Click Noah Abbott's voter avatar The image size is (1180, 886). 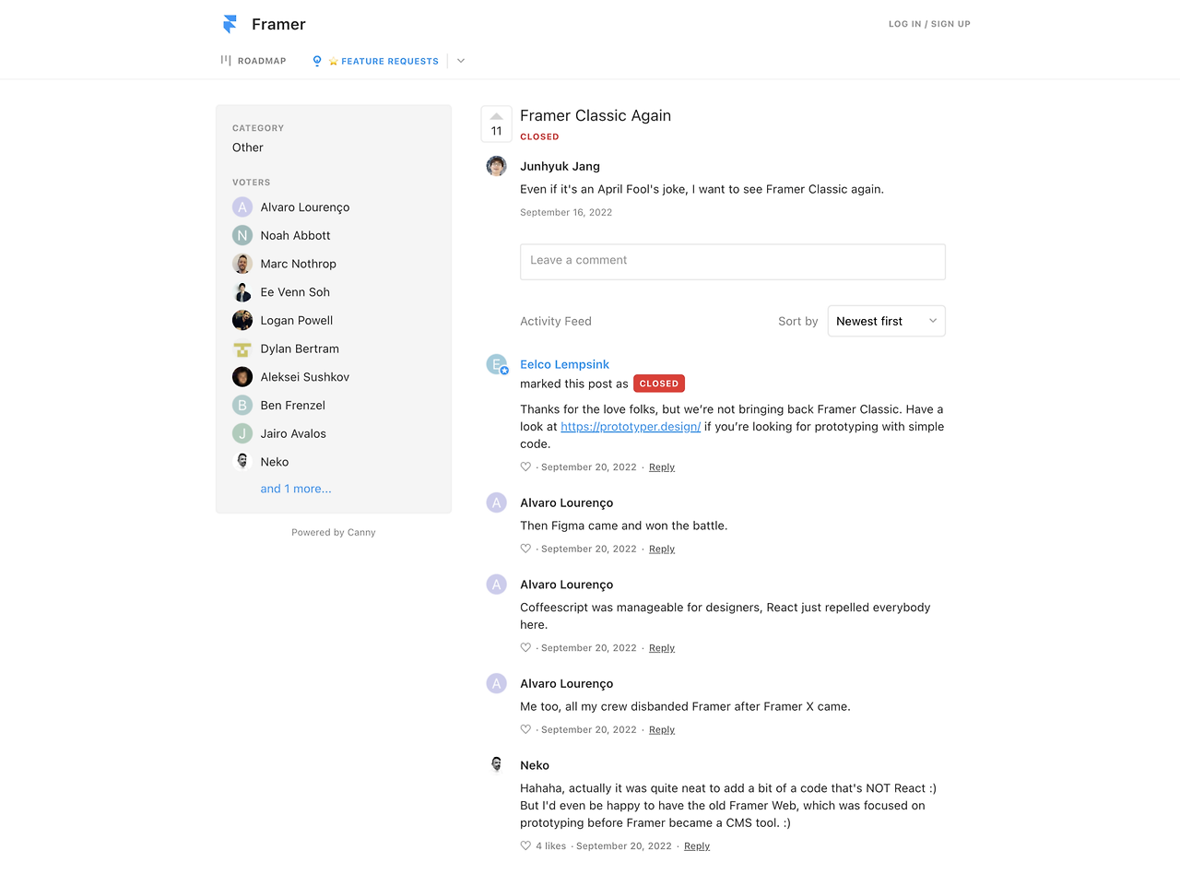tap(242, 235)
